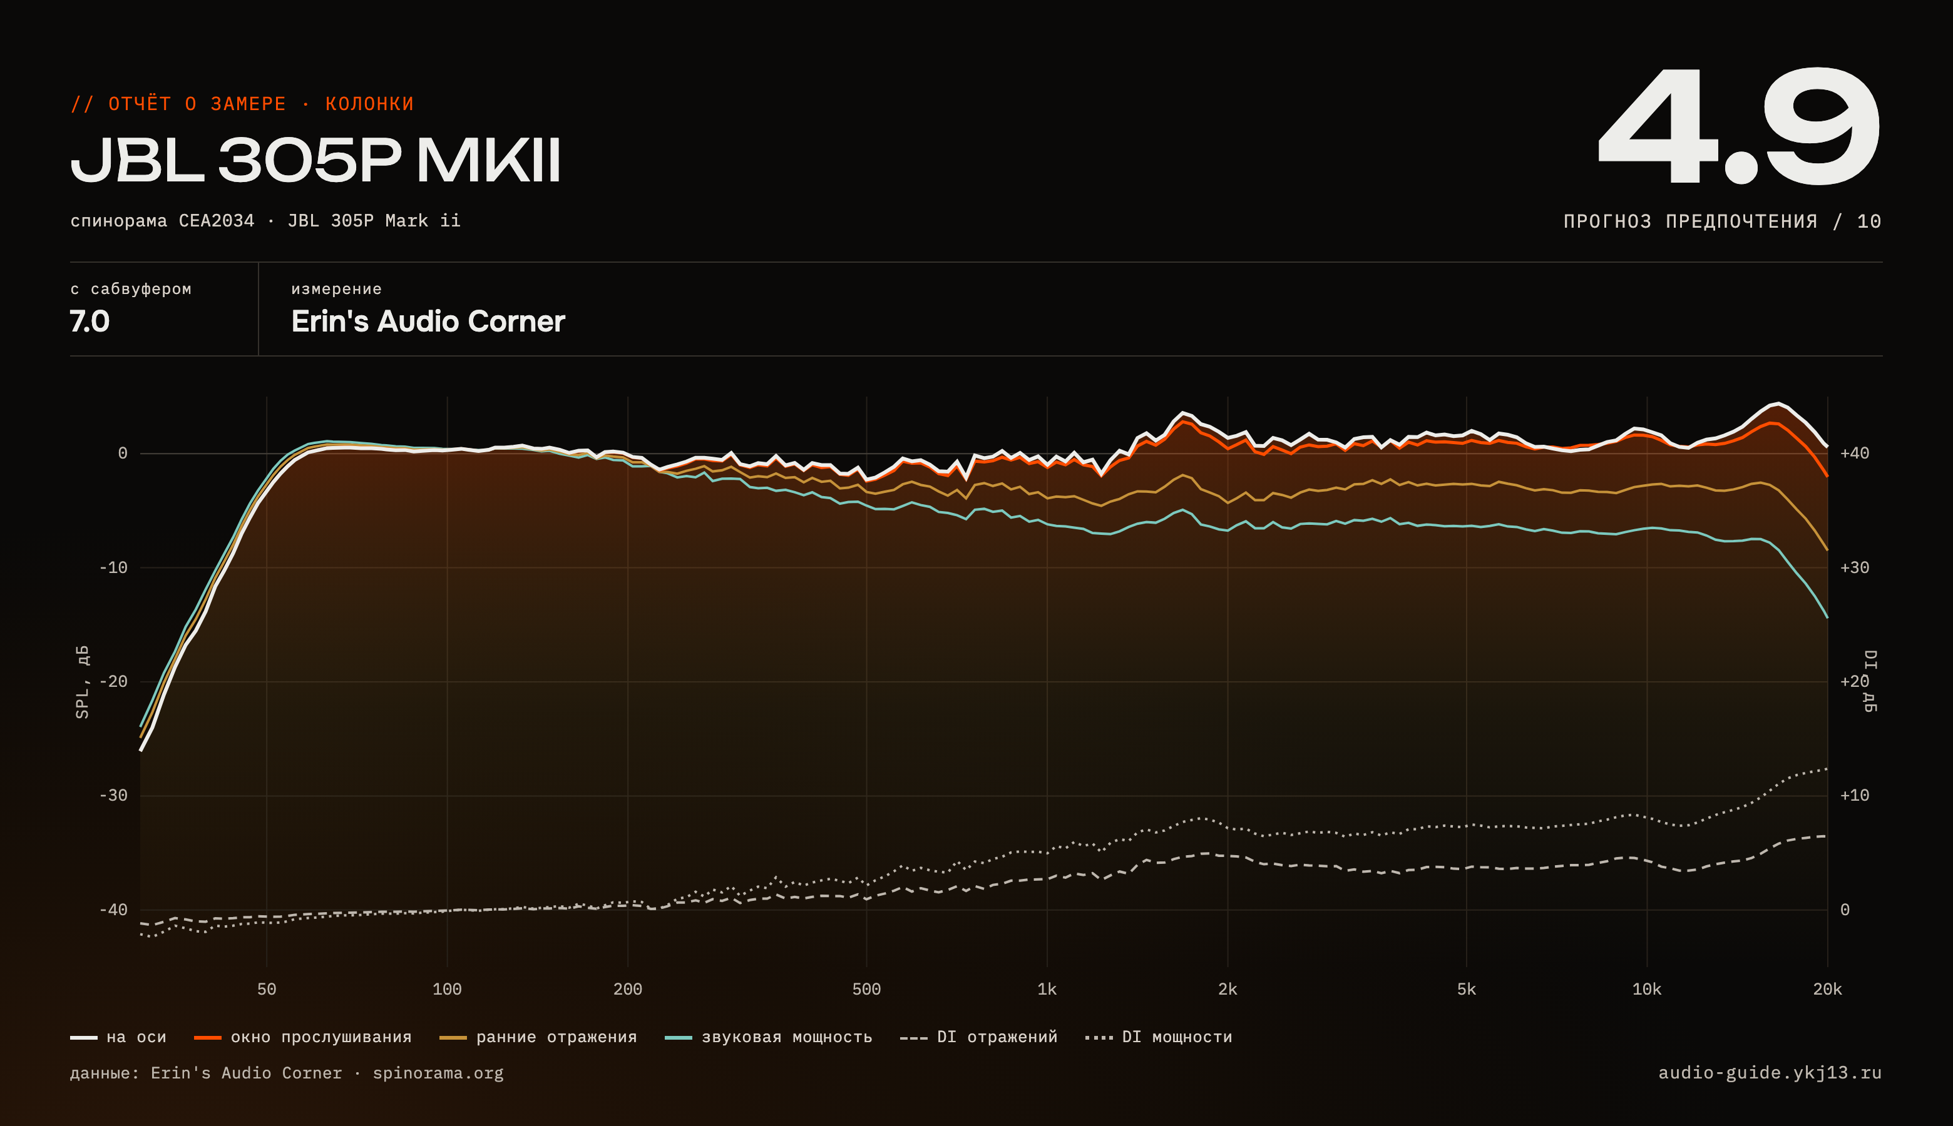This screenshot has height=1126, width=1953.
Task: Click the legend label "DI отражений"
Action: [997, 1037]
